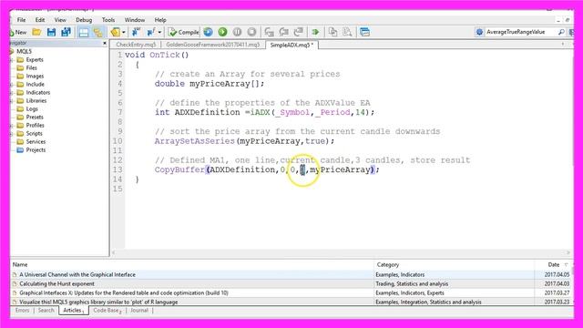Image resolution: width=583 pixels, height=328 pixels.
Task: Click the Step Over icon
Action: pyautogui.click(x=283, y=33)
